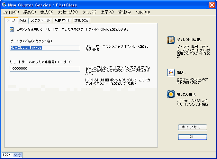217x159 pixels.
Task: Click the serial number field showing 100000003
Action: click(45, 69)
